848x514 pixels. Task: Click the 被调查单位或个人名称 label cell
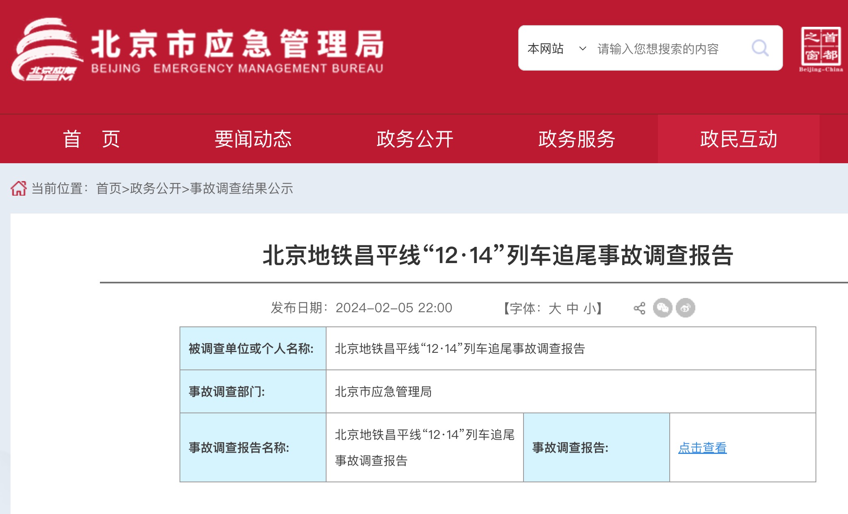point(253,348)
